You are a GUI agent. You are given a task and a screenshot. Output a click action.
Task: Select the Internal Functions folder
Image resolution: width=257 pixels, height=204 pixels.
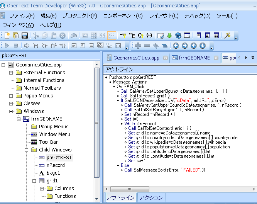(44, 80)
